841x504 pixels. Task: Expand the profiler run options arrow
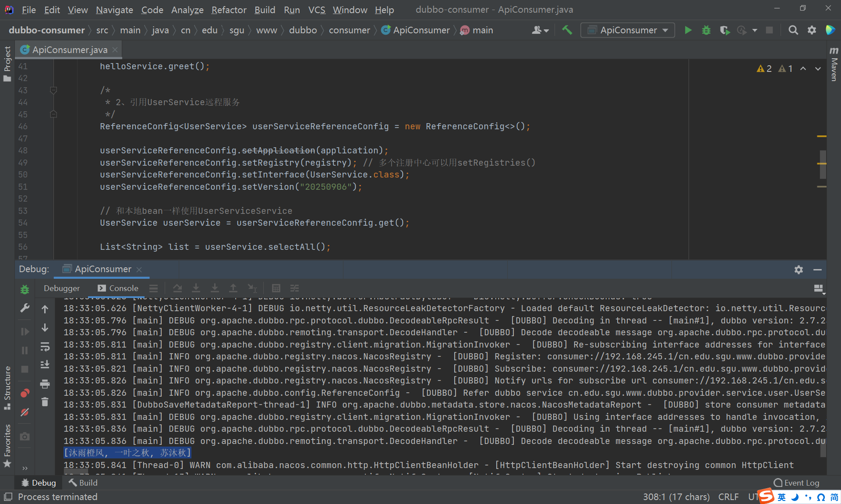[754, 30]
